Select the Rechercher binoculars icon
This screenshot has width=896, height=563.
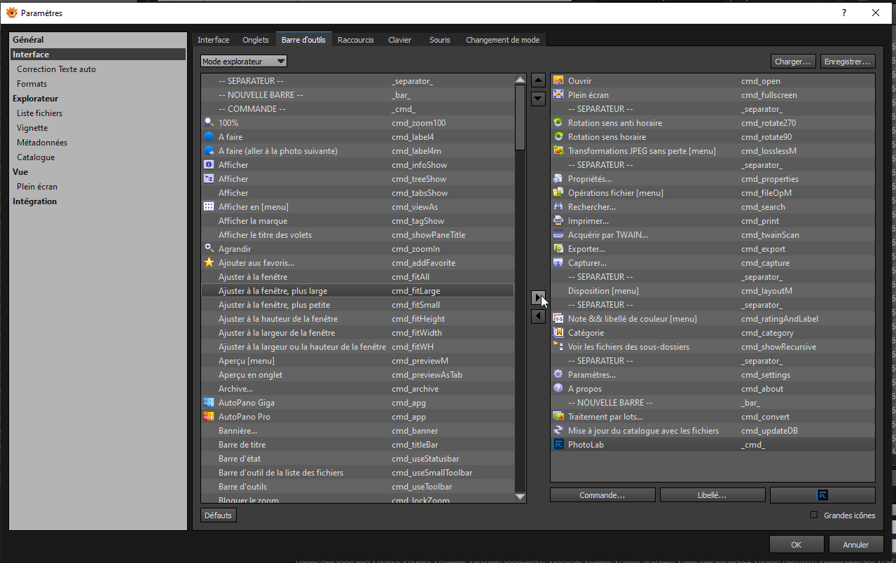click(558, 207)
